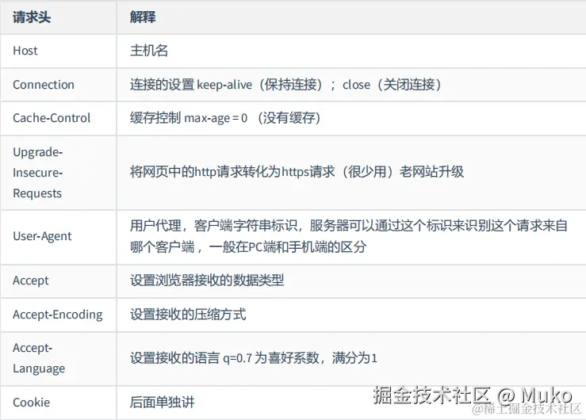The height and width of the screenshot is (420, 586).
Task: Click 设置浏览器接收的数据类型 text
Action: pyautogui.click(x=207, y=281)
